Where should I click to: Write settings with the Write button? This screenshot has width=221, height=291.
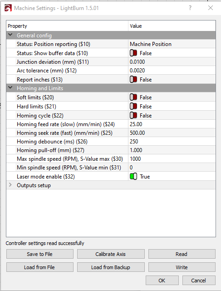pos(182,267)
